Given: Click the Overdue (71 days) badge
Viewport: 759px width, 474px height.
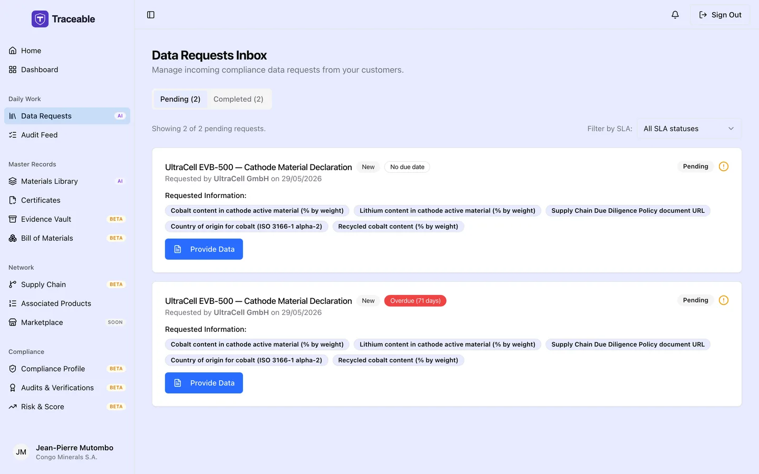Looking at the screenshot, I should 415,301.
